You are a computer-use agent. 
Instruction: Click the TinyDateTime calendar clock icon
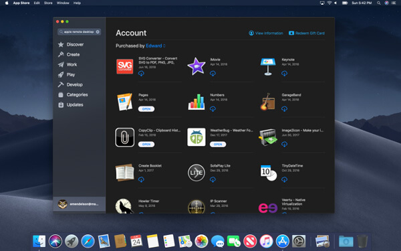268,173
